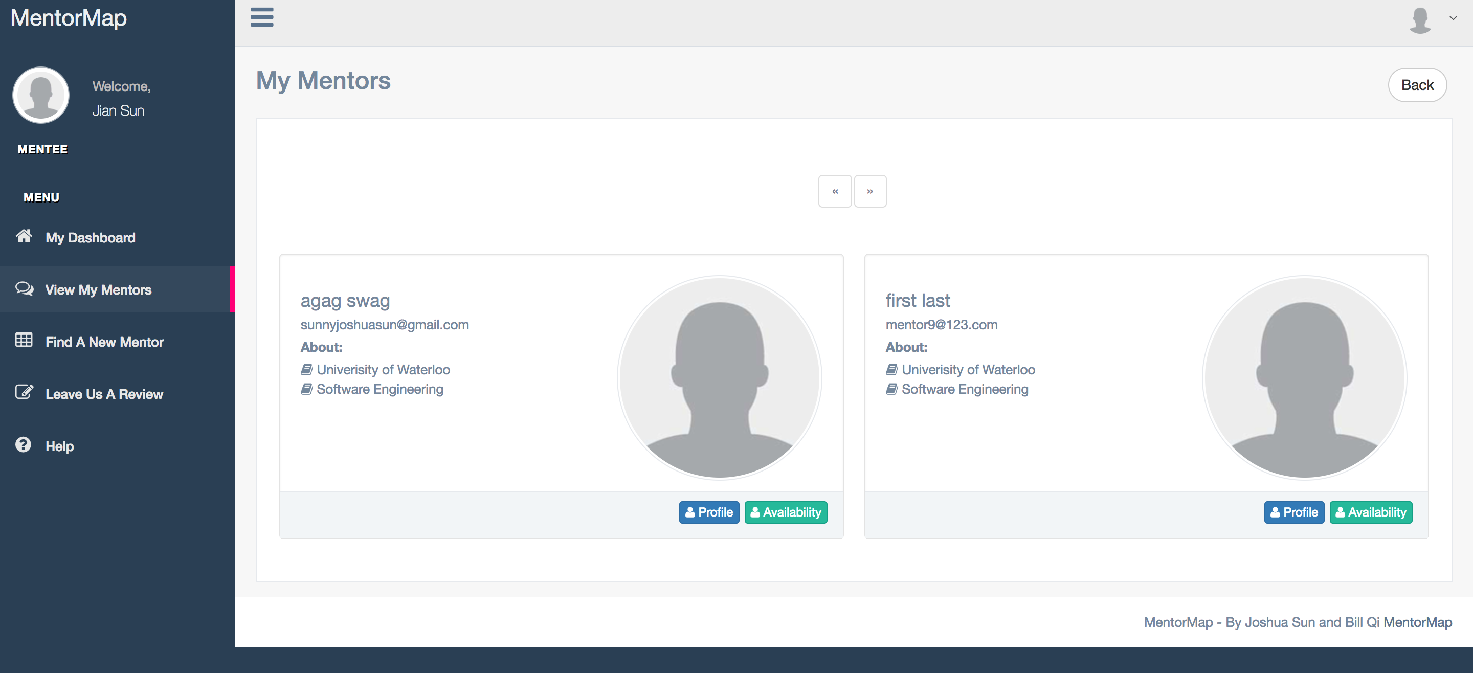
Task: Open Leave Us A Review page
Action: point(104,394)
